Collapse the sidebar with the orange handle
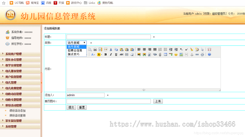 (41, 83)
